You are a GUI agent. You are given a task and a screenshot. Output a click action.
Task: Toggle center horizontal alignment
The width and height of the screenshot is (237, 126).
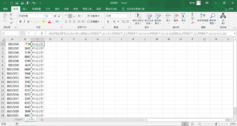tap(70, 22)
